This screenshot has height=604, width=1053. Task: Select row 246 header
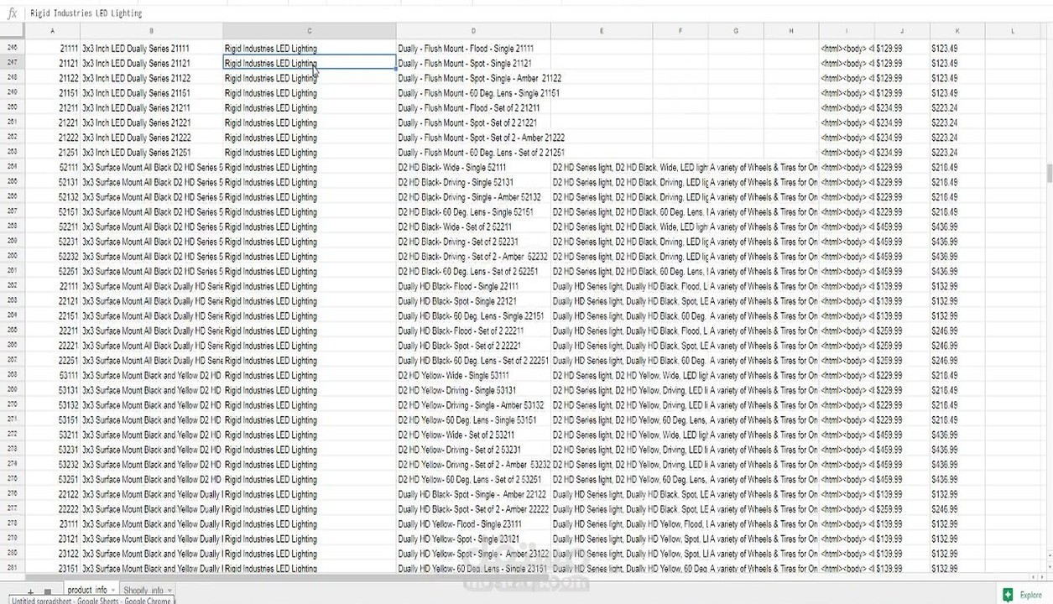coord(13,49)
